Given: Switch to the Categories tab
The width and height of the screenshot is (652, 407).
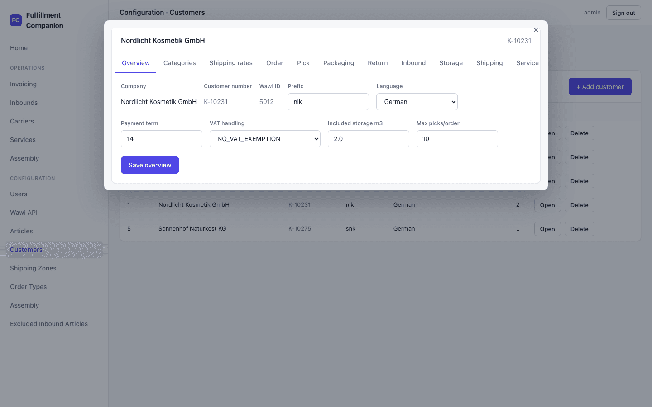Looking at the screenshot, I should click(x=180, y=63).
